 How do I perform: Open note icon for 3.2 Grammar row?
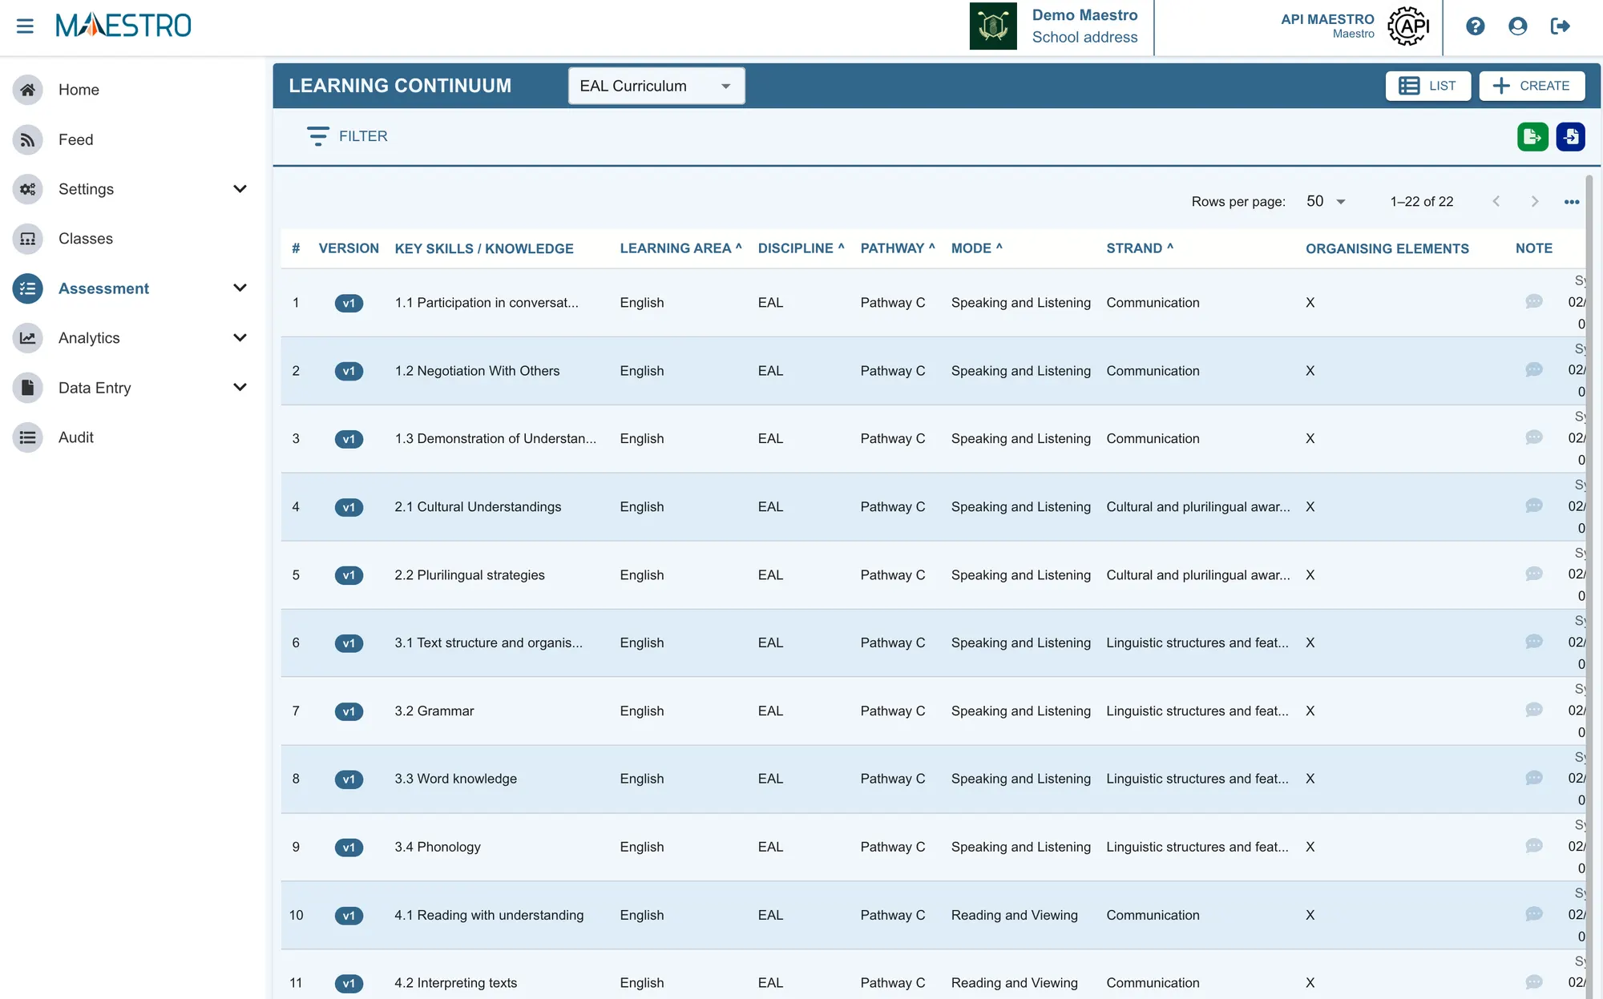(1534, 710)
